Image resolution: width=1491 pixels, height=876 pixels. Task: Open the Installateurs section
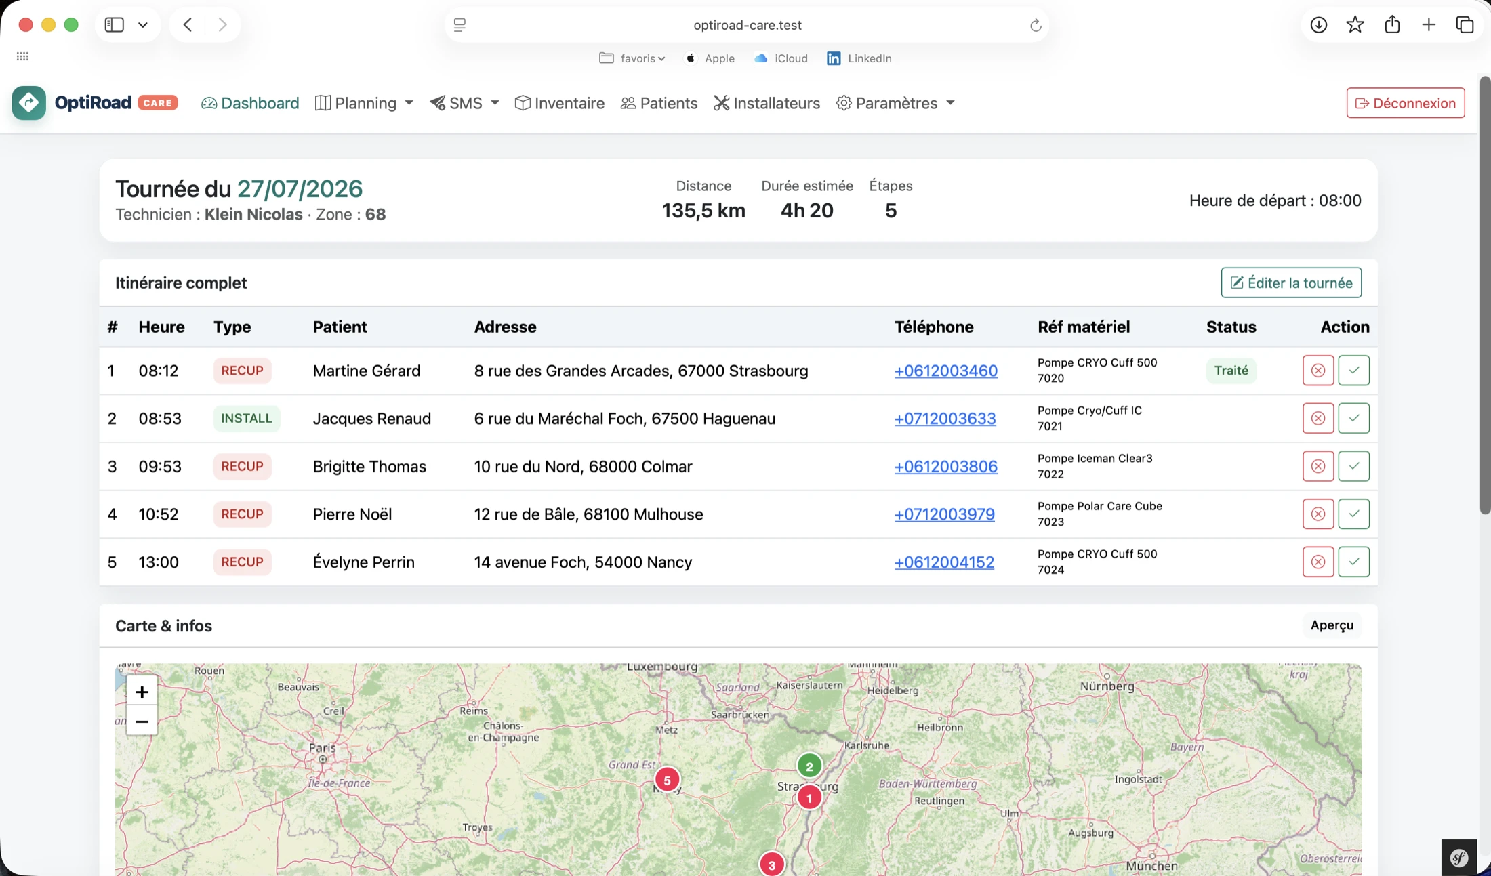point(767,103)
